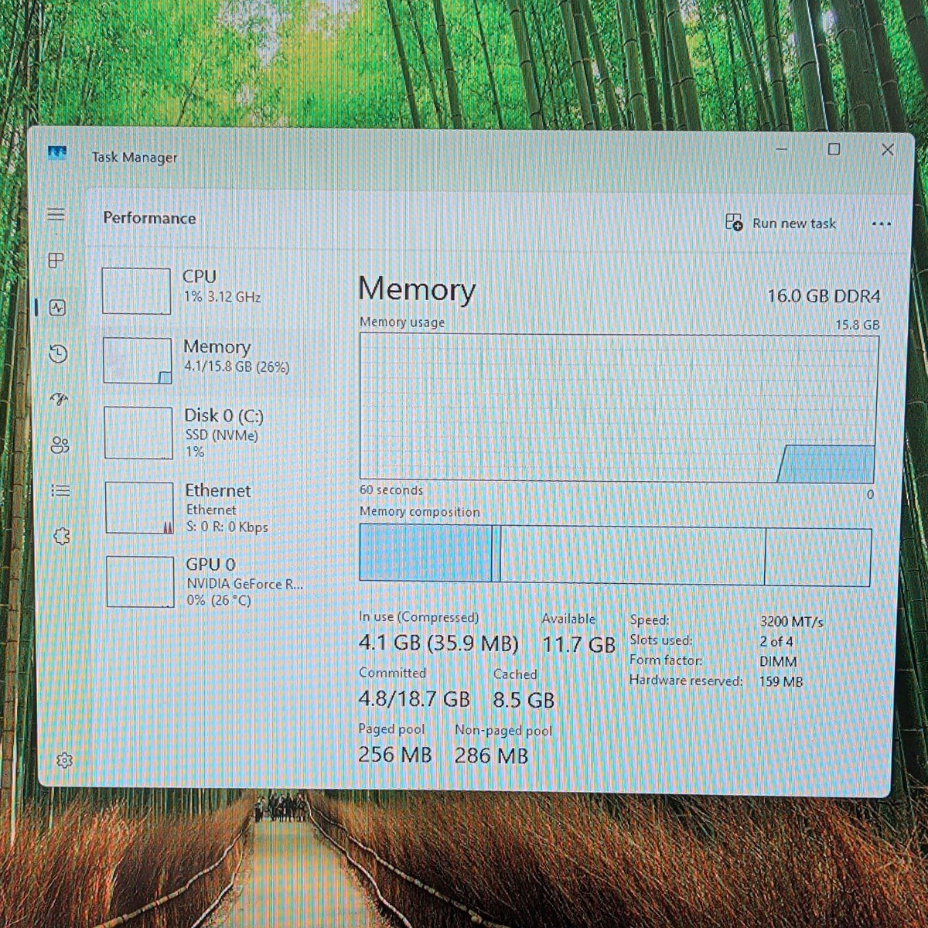928x928 pixels.
Task: Open the hamburger navigation menu
Action: pyautogui.click(x=56, y=214)
